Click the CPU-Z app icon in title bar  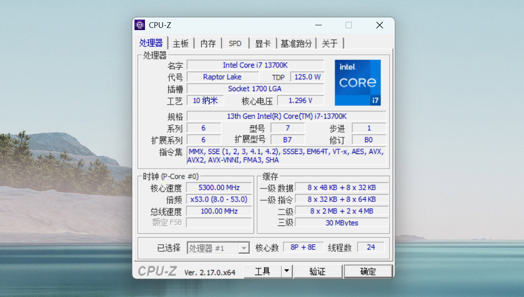pyautogui.click(x=140, y=25)
